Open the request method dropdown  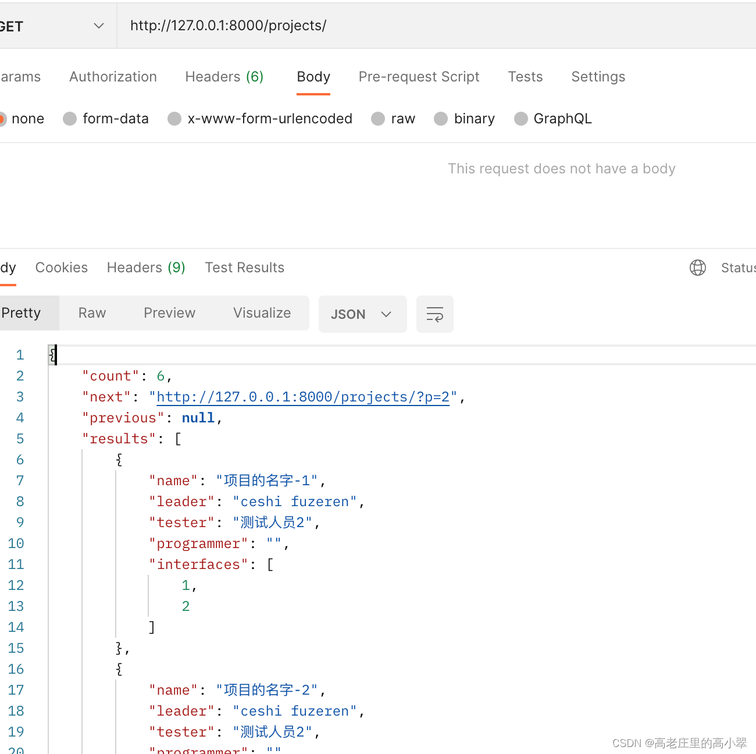98,26
